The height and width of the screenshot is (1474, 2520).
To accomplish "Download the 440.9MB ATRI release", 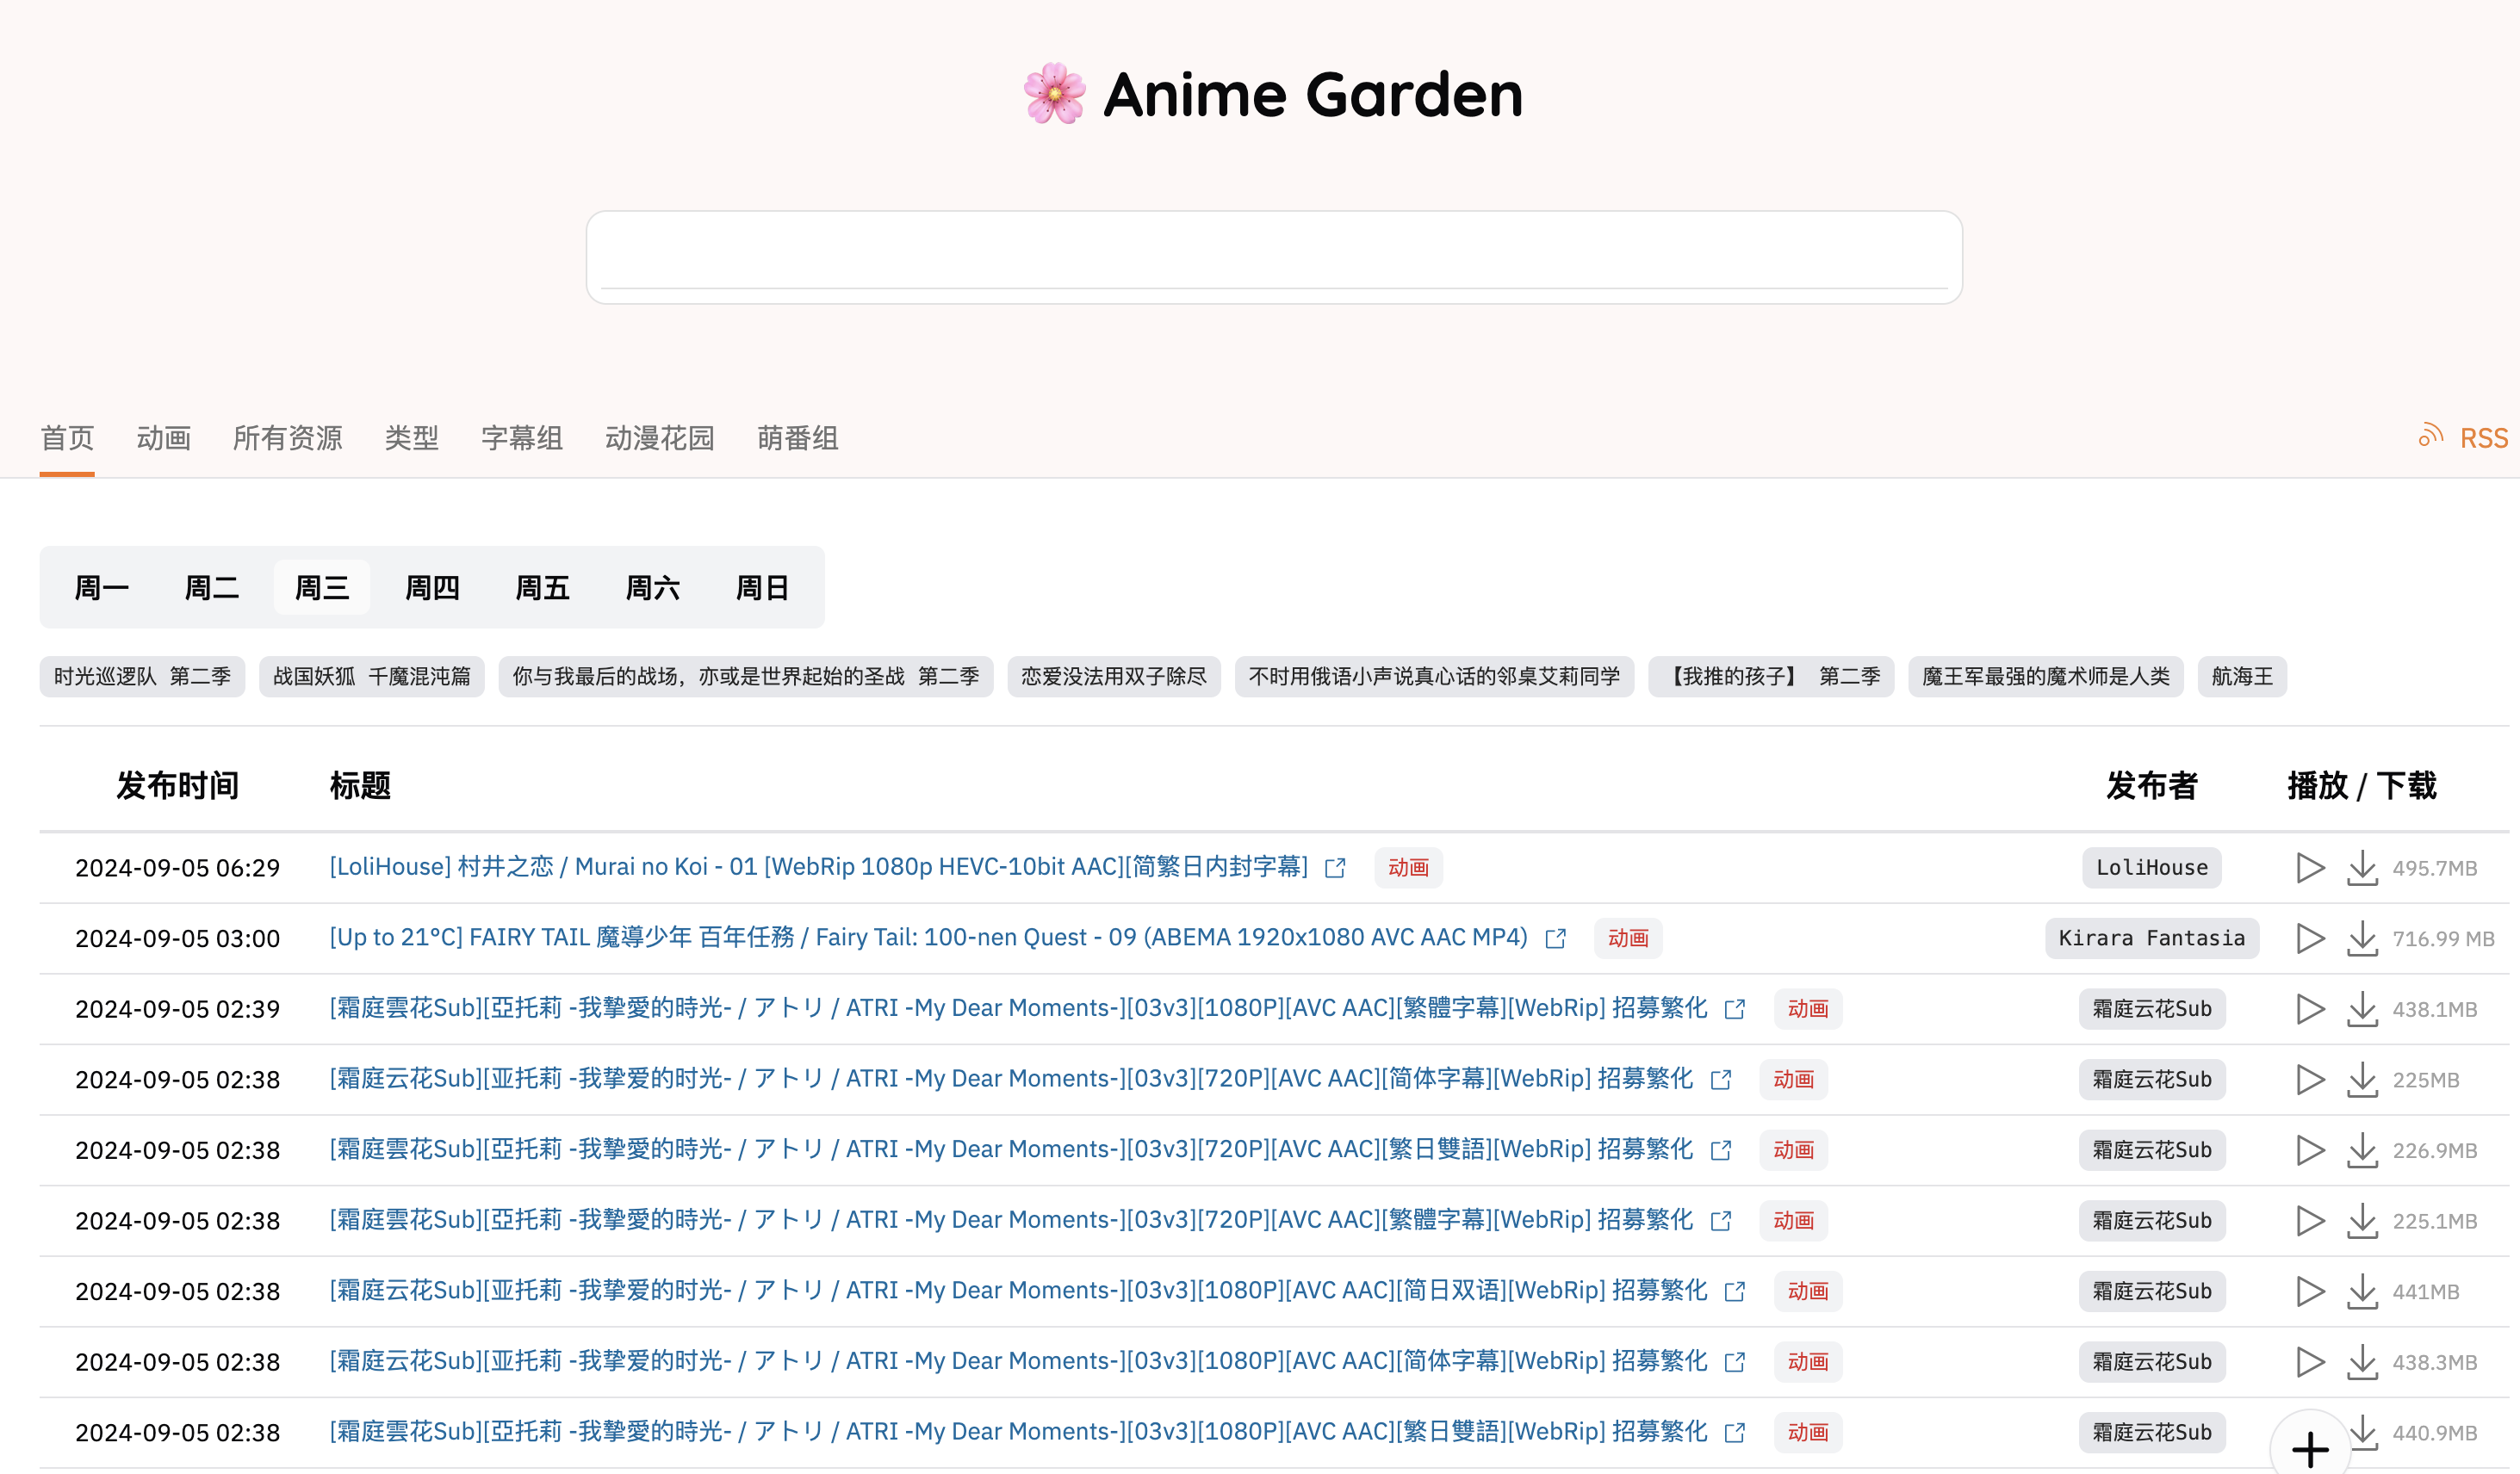I will click(x=2365, y=1433).
